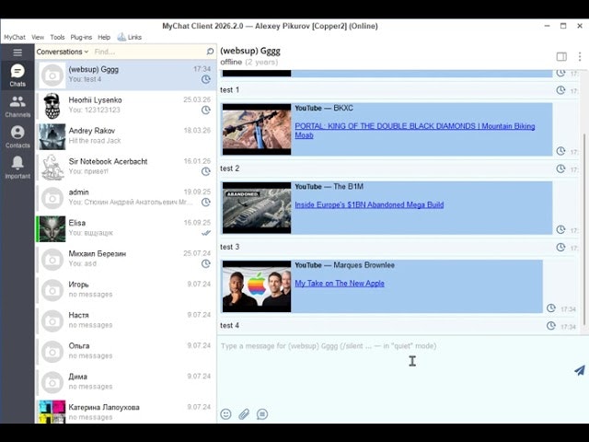Open the Игорь conversation
Viewport: 589px width, 442px height.
[126, 290]
